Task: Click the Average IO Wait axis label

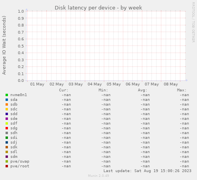Action: point(4,45)
